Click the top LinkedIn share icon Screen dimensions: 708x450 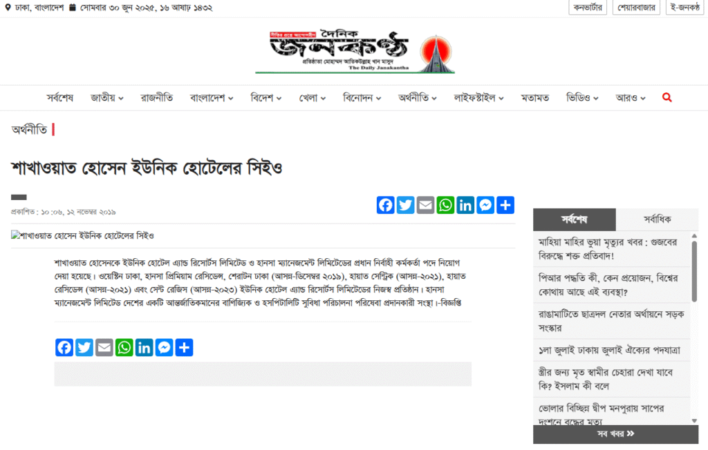pos(465,205)
